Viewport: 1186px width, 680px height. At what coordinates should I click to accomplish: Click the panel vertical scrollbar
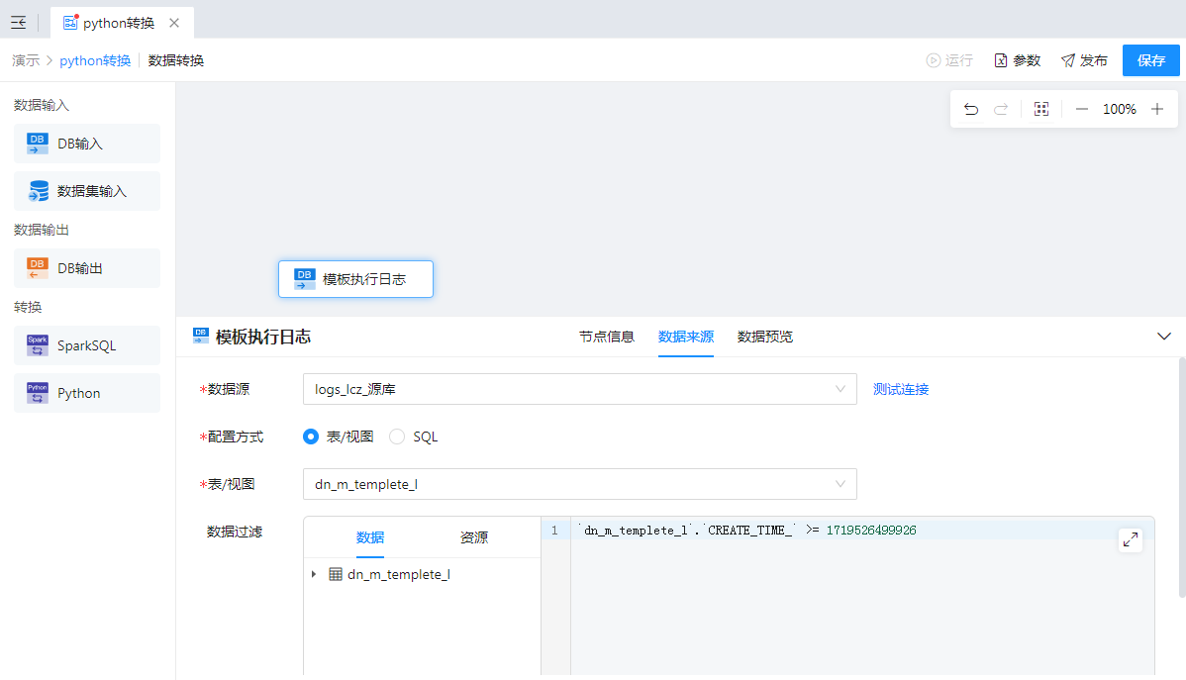point(1181,475)
